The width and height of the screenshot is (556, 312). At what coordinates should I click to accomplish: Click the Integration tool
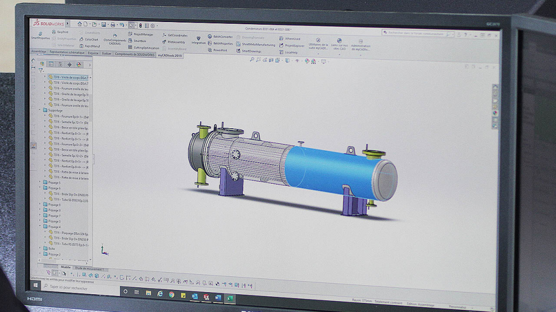[x=199, y=40]
